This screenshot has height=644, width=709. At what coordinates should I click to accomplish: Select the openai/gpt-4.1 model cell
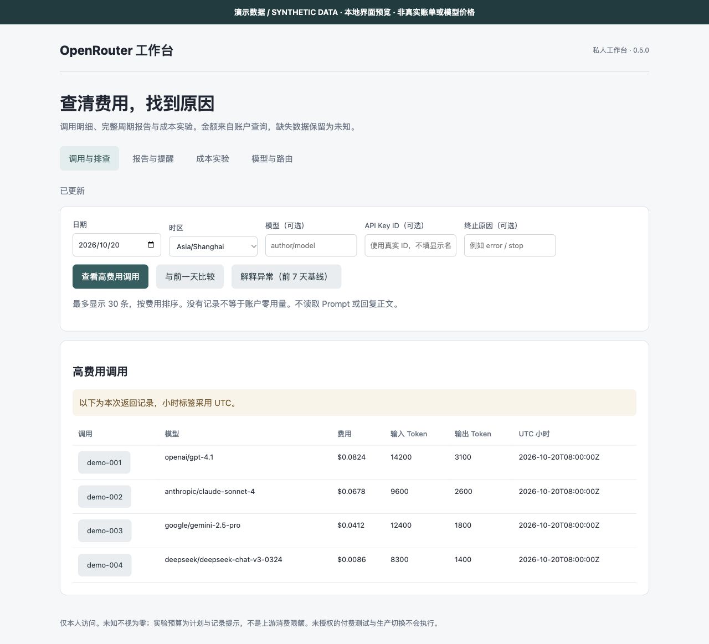[189, 457]
